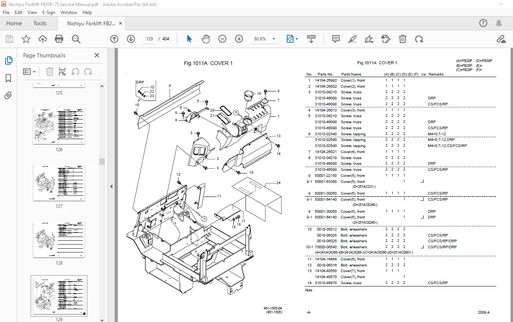Delete selected pages in the thumbnails panel

click(50, 71)
